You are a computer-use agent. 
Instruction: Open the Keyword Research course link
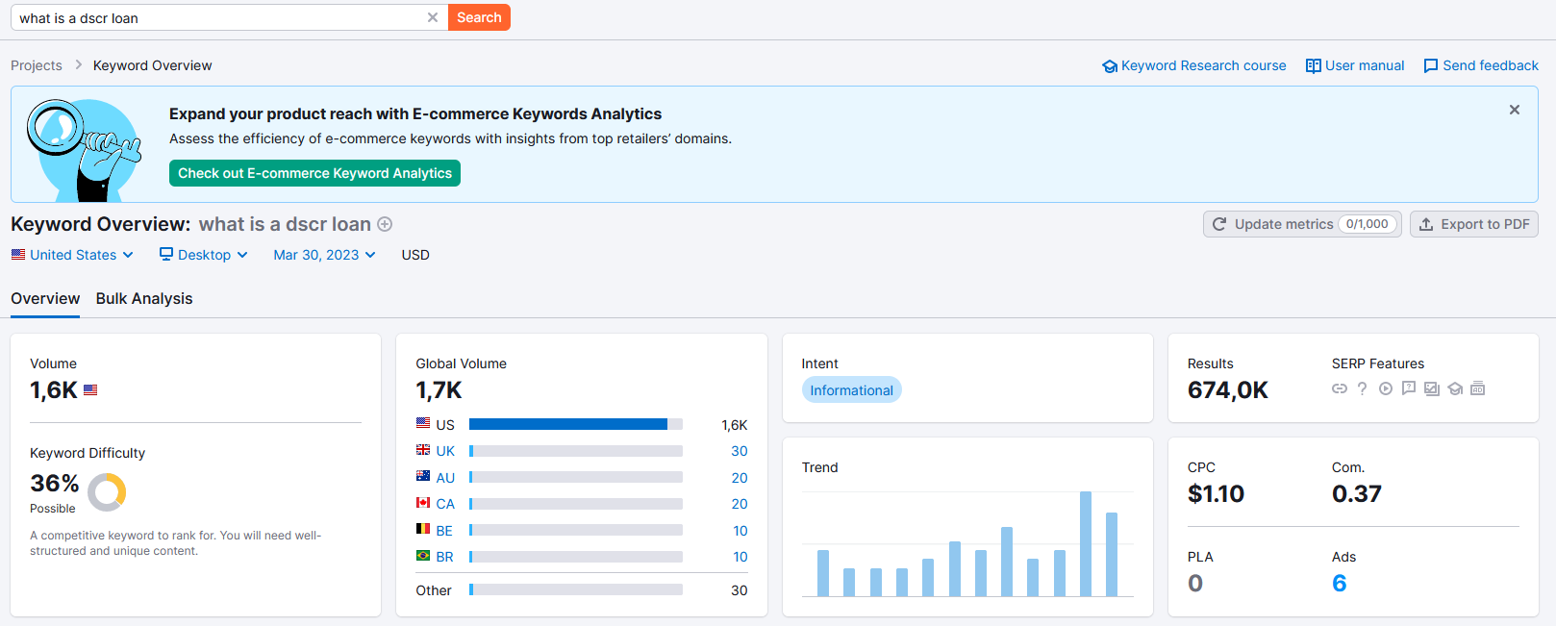click(1193, 65)
